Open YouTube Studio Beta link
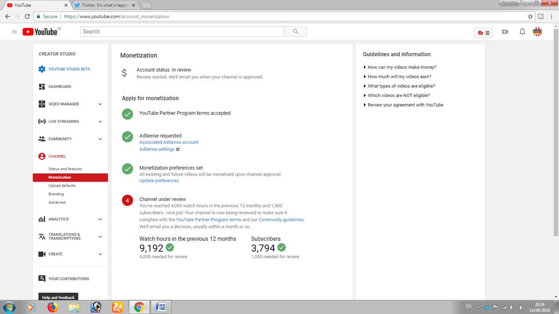Screen dimensions: 559x314 point(69,69)
